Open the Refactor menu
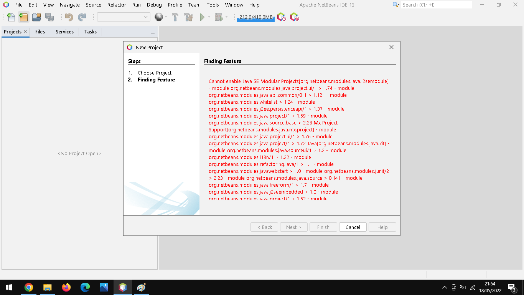This screenshot has height=295, width=524. [x=117, y=5]
